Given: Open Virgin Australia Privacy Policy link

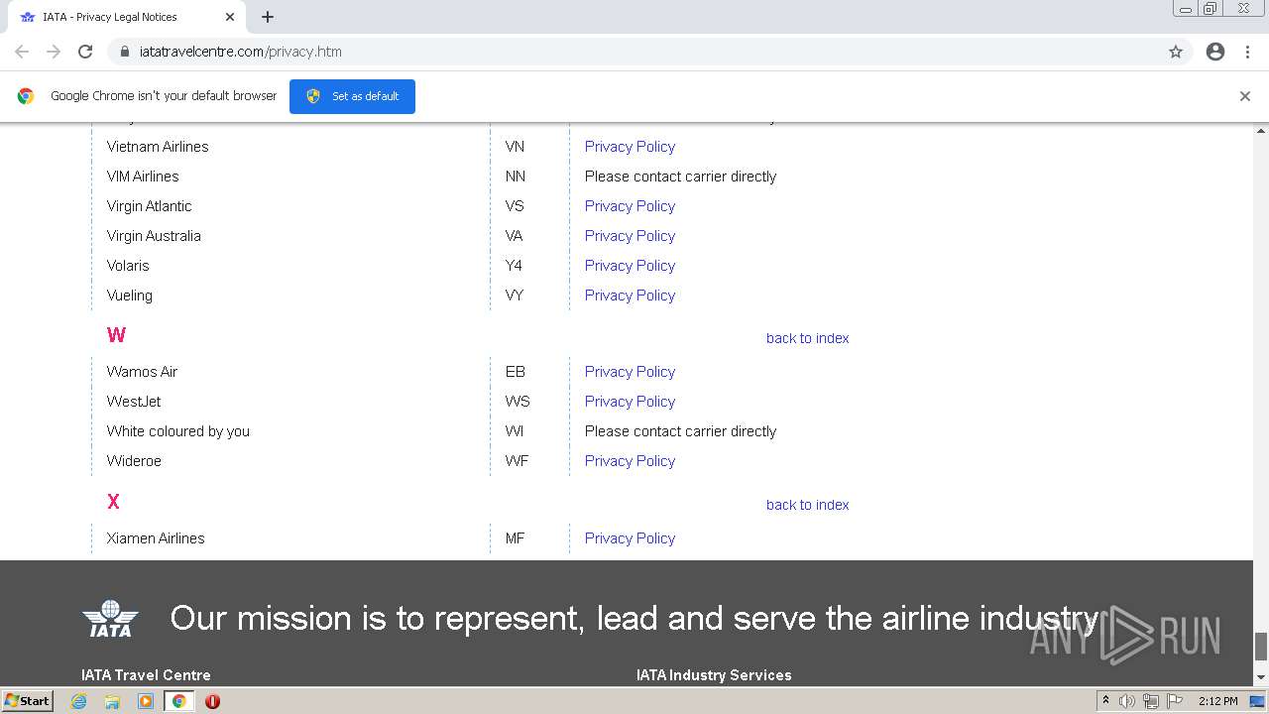Looking at the screenshot, I should pyautogui.click(x=630, y=236).
